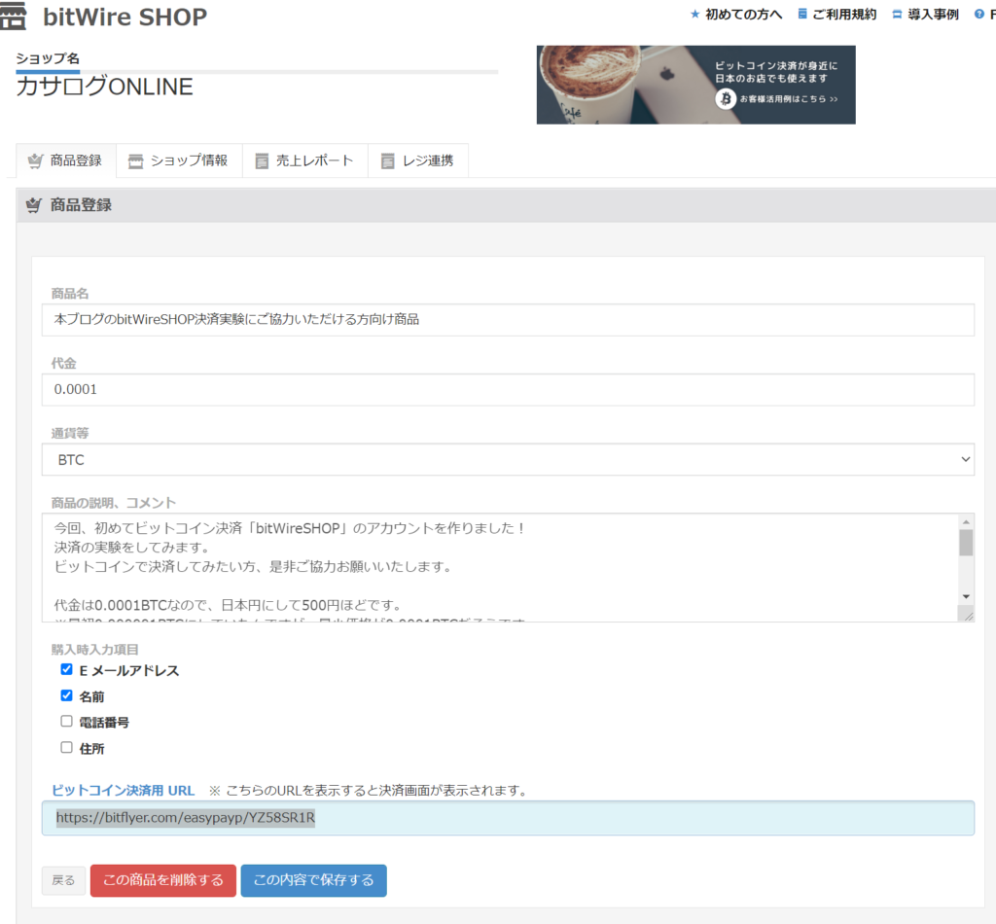Click the dropdown arrow of the BTC field
The width and height of the screenshot is (996, 924).
[x=966, y=459]
